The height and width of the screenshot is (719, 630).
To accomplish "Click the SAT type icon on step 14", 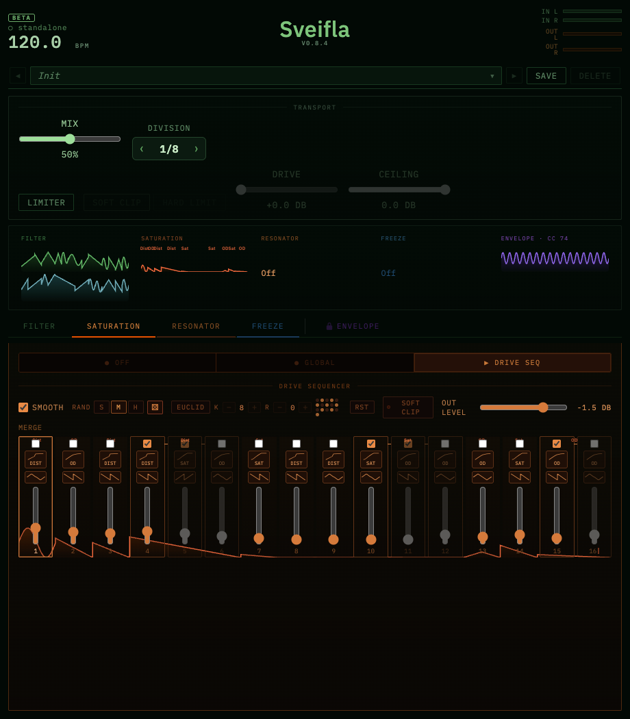I will (520, 459).
